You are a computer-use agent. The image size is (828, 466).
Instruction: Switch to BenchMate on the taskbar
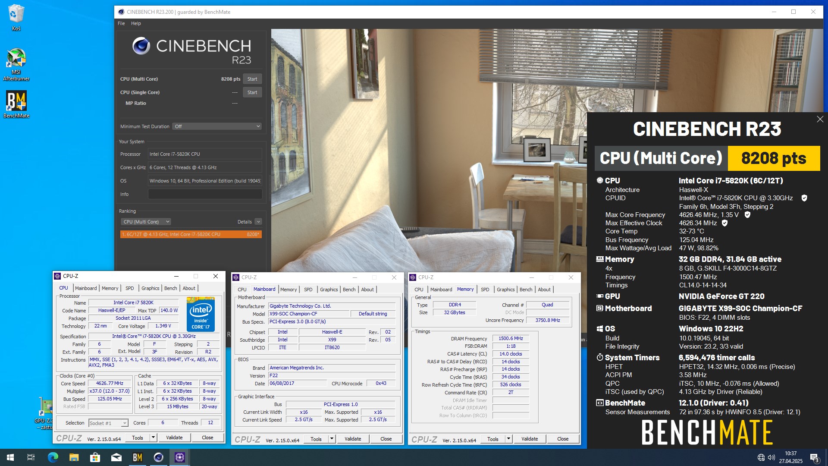tap(137, 457)
